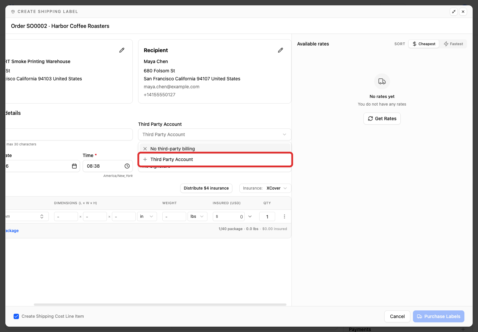
Task: Focus the package width dimension field
Action: pyautogui.click(x=95, y=216)
